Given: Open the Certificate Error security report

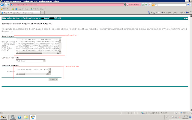Looking at the screenshot, I should (x=133, y=5).
